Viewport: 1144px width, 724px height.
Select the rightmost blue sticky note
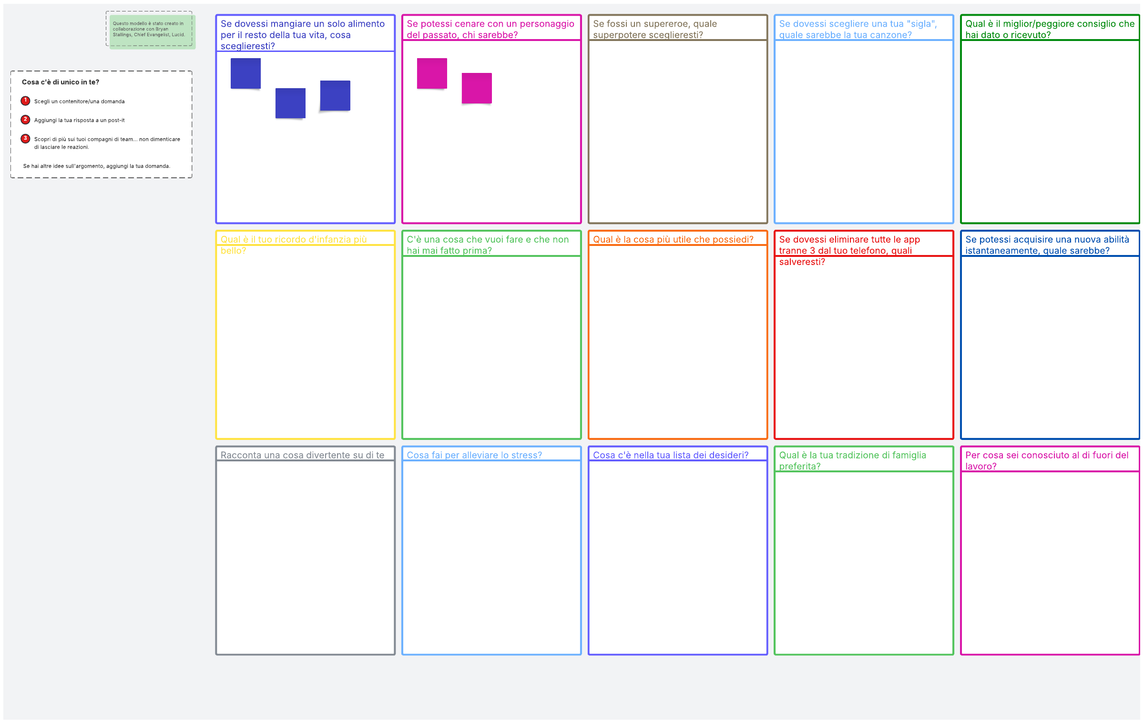pyautogui.click(x=335, y=95)
